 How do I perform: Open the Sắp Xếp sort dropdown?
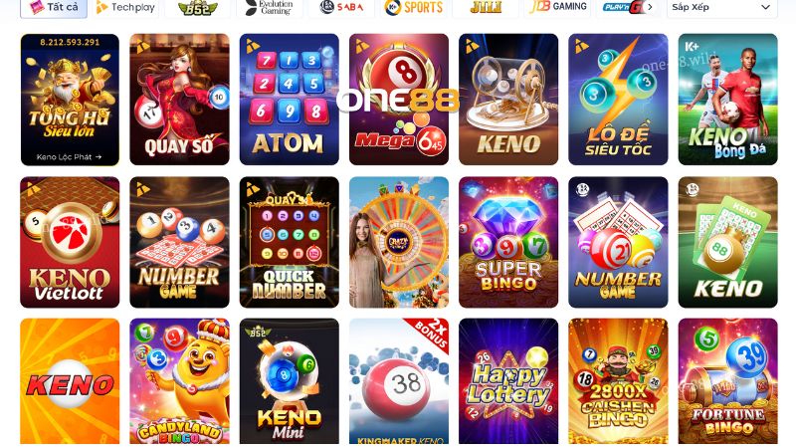(722, 8)
